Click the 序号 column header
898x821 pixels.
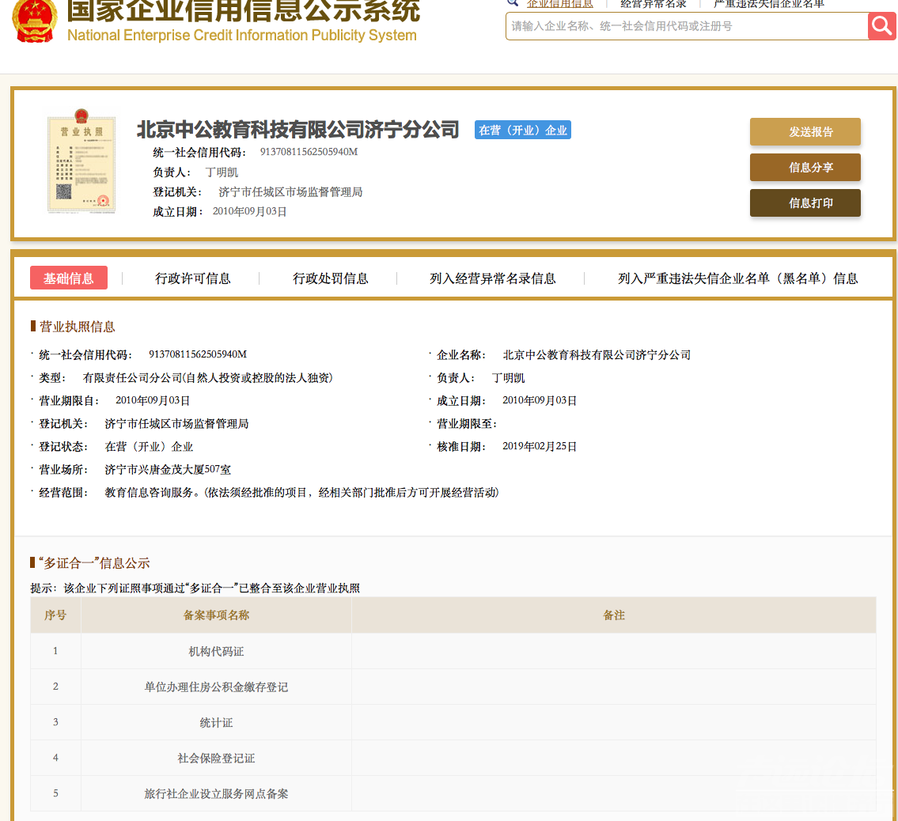pyautogui.click(x=55, y=615)
